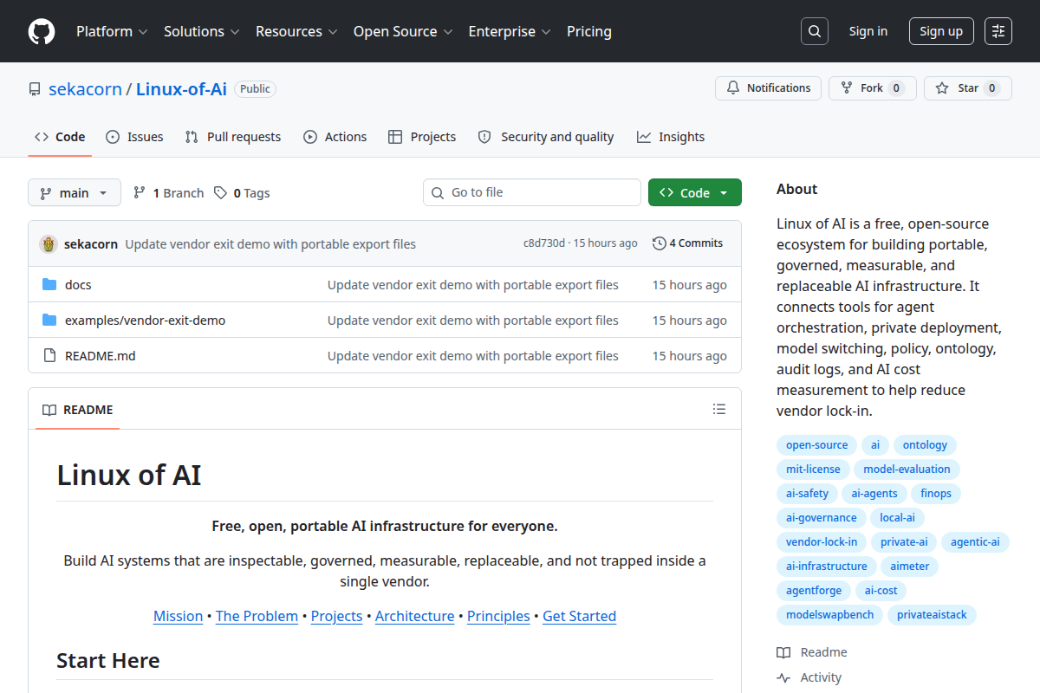
Task: Click the docs folder icon
Action: 49,285
